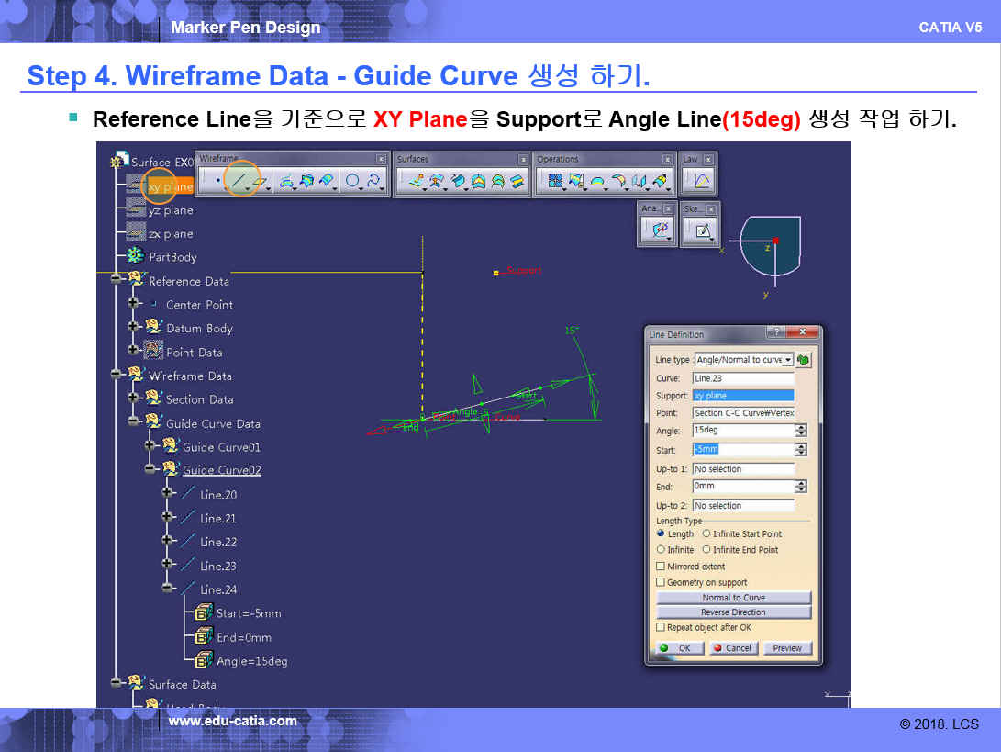
Task: Expand the Guide Curve01 tree node
Action: [x=150, y=446]
